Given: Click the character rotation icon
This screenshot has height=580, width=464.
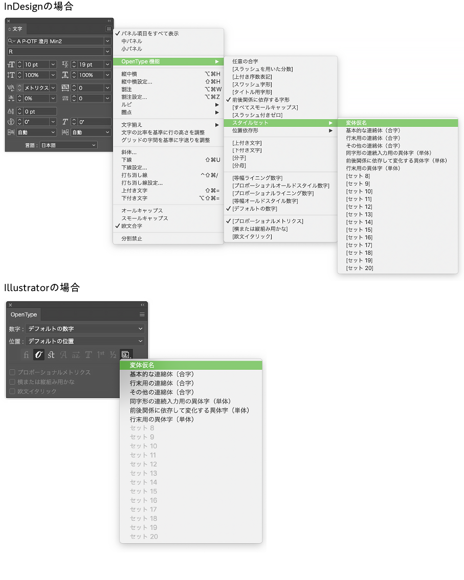Looking at the screenshot, I should point(11,122).
